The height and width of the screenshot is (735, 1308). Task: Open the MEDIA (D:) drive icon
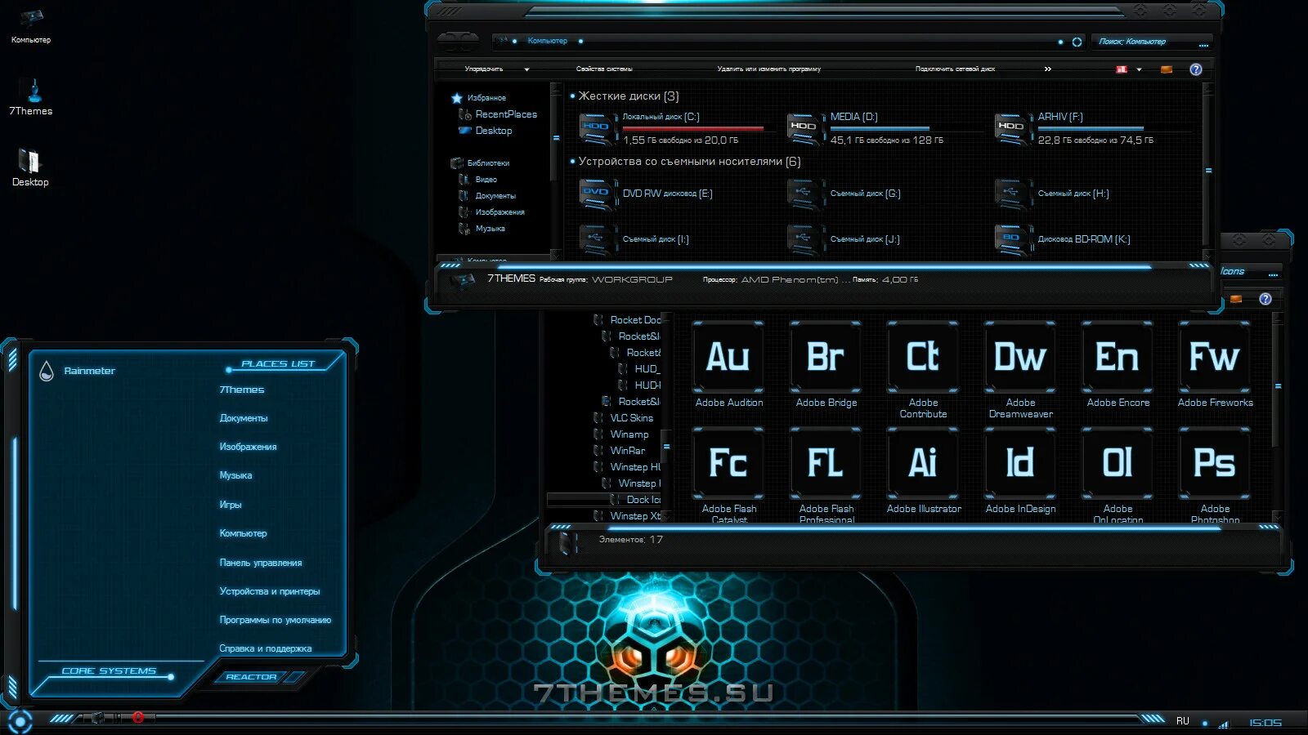click(x=804, y=129)
